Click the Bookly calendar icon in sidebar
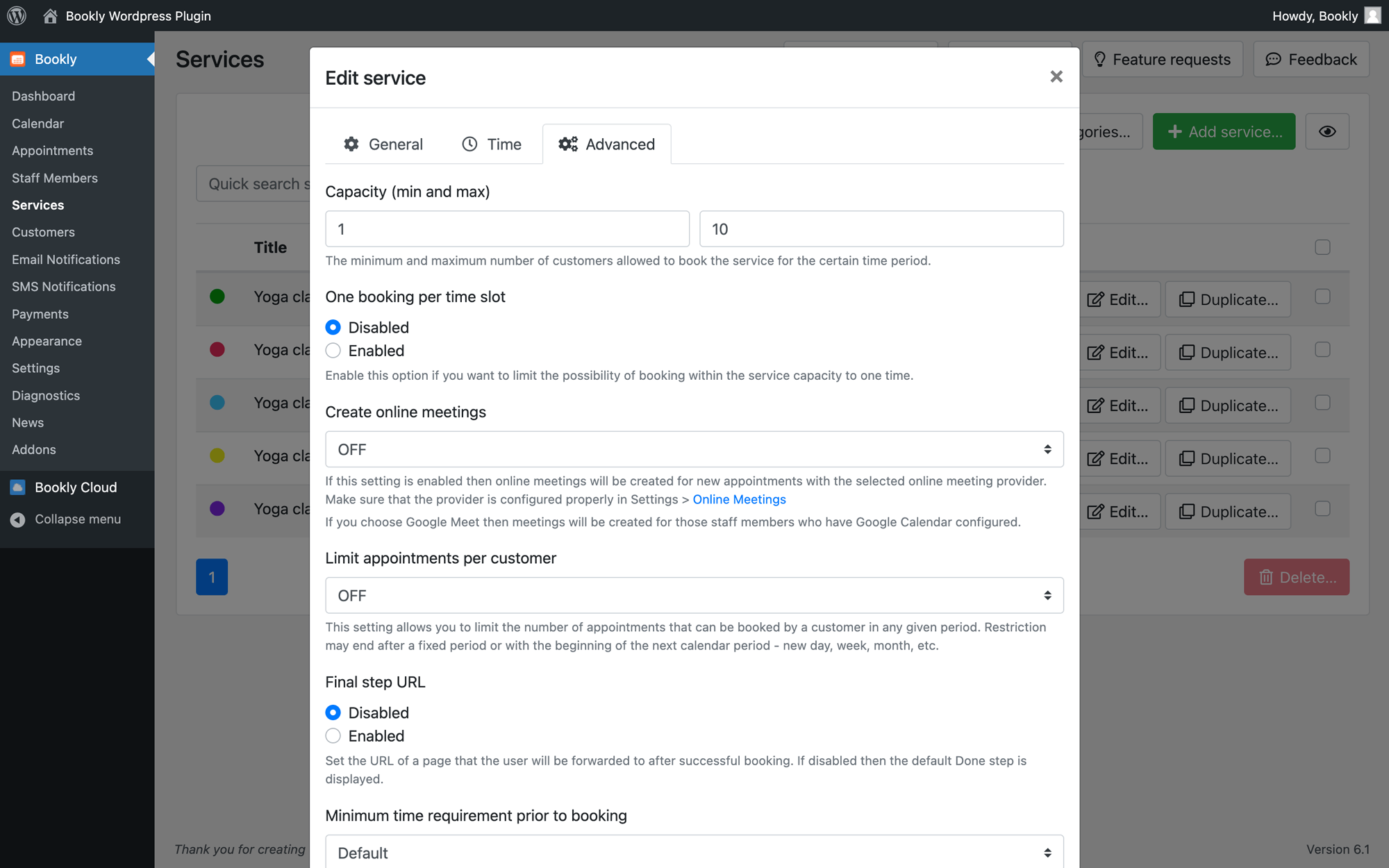 pos(18,59)
